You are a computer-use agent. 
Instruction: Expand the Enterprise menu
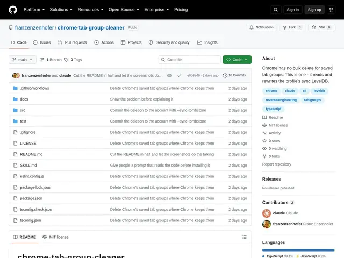[156, 10]
